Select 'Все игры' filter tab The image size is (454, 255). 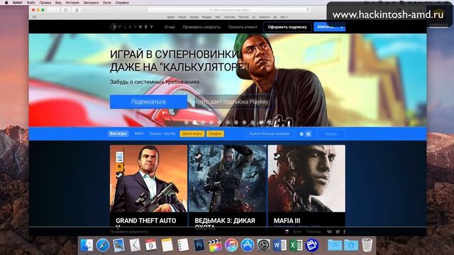click(118, 134)
